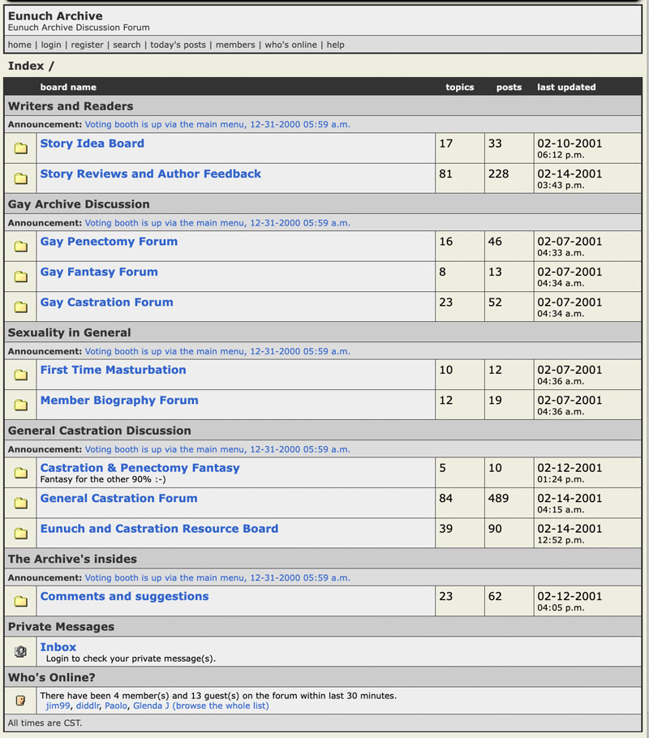Open search from the navigation bar
Screen dimensions: 649x738
click(x=127, y=45)
